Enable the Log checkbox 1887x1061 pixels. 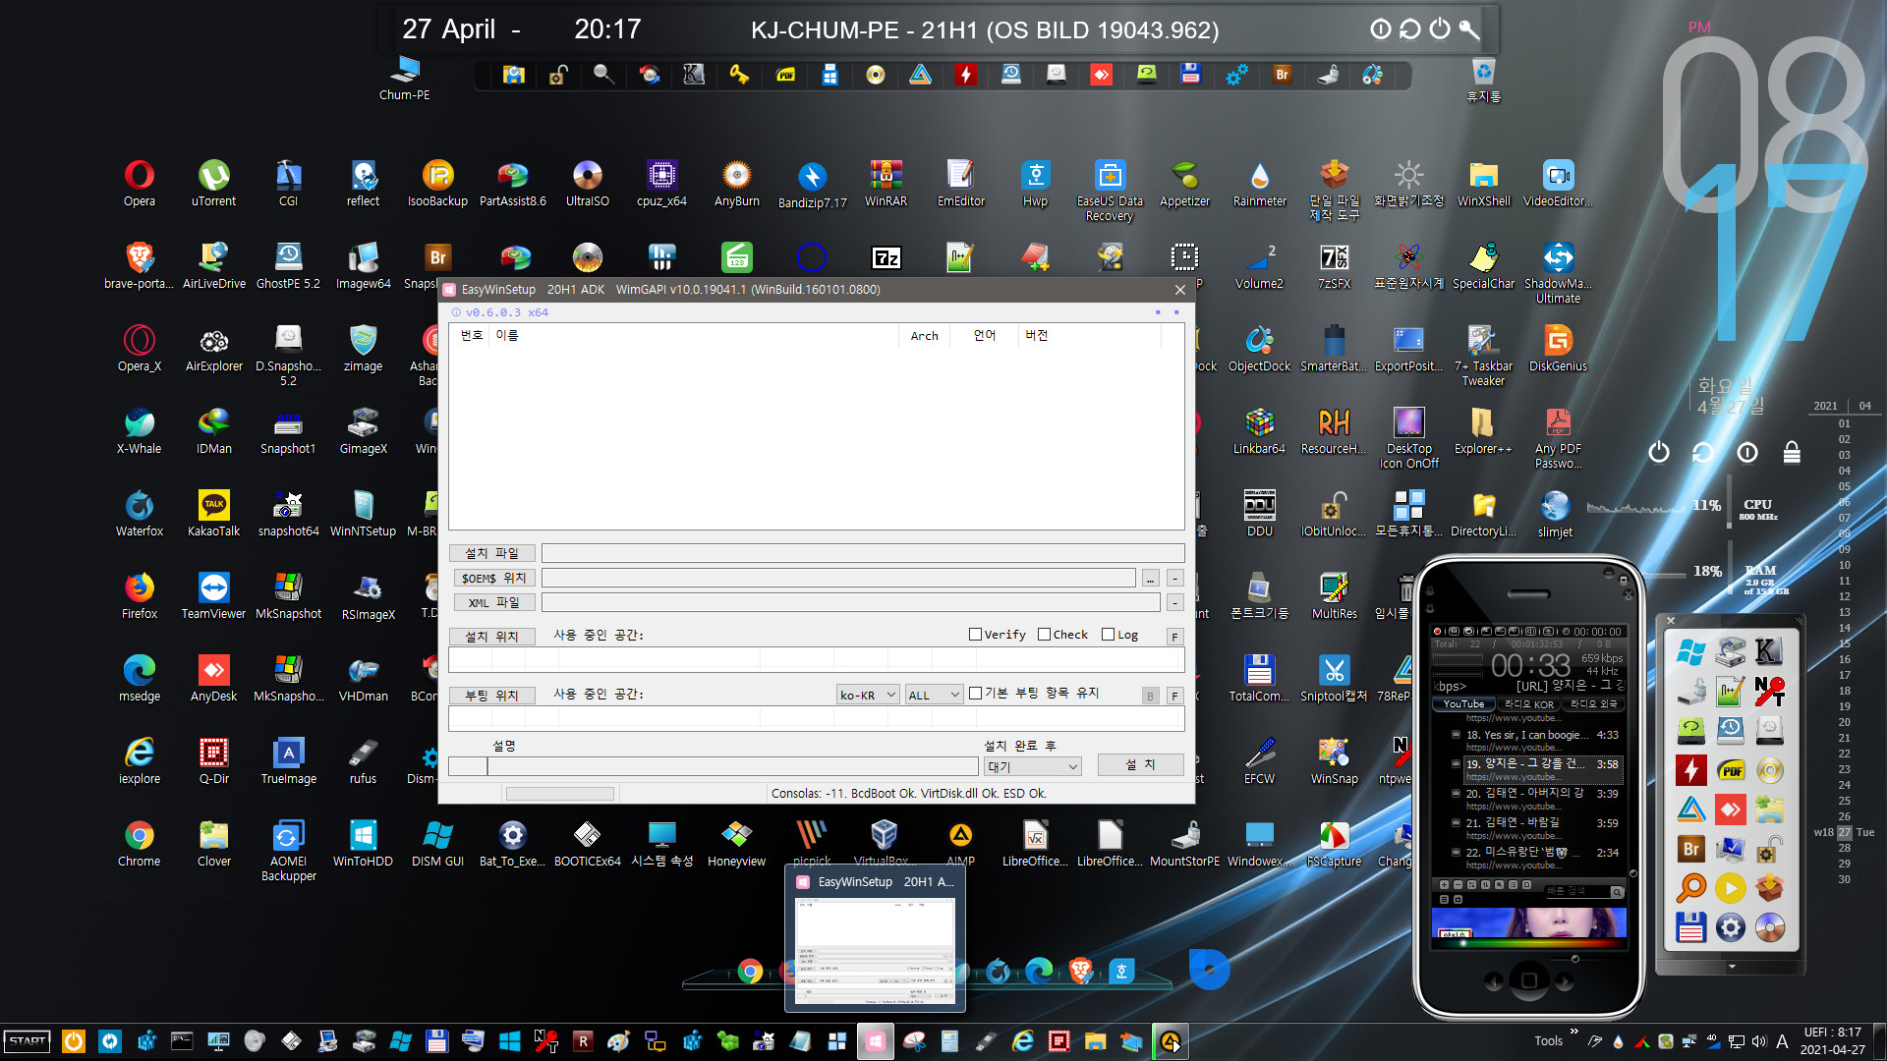coord(1108,635)
